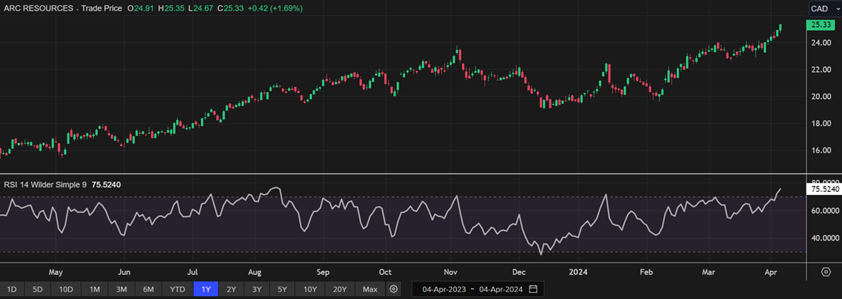Select the 10D time range
Image resolution: width=842 pixels, height=299 pixels.
tap(66, 289)
